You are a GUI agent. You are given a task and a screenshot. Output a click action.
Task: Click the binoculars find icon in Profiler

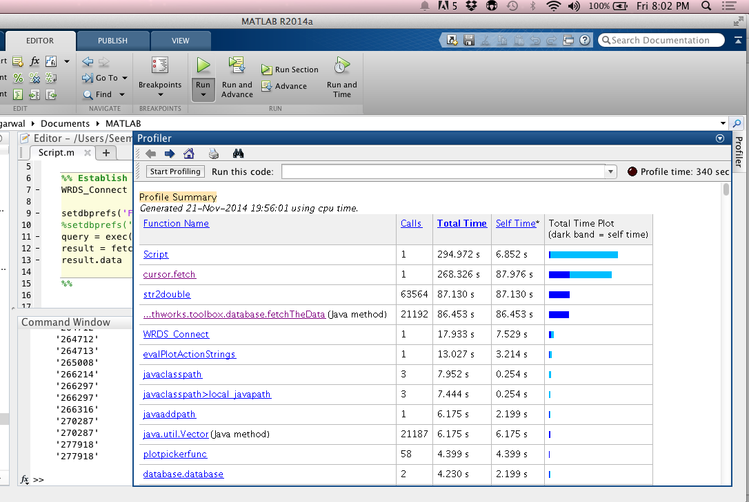pyautogui.click(x=238, y=154)
